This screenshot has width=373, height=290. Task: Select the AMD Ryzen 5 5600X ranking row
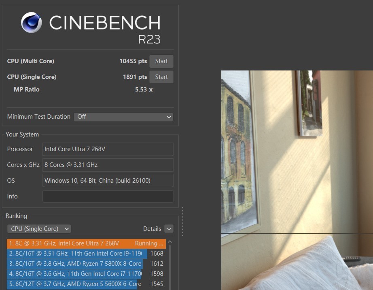point(86,284)
